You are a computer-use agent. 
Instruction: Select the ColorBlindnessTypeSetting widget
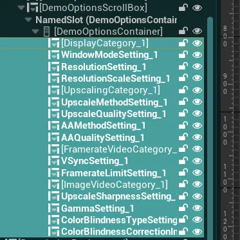tap(119, 220)
